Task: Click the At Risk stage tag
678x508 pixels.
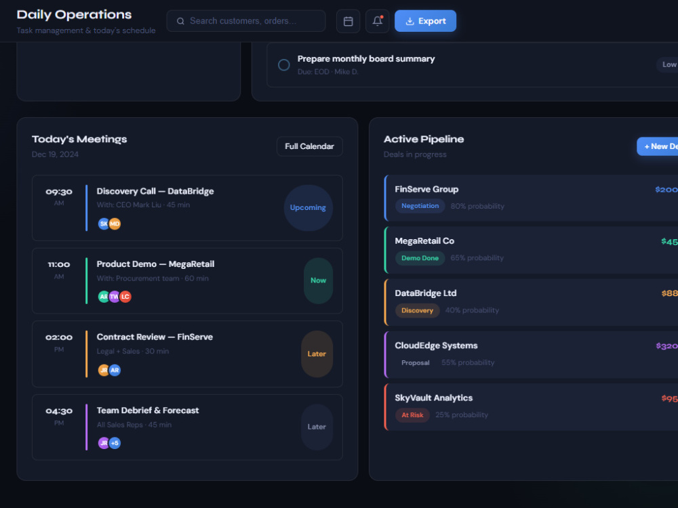Action: tap(412, 415)
